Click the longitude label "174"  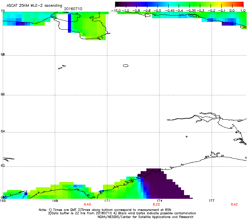pos(159,201)
